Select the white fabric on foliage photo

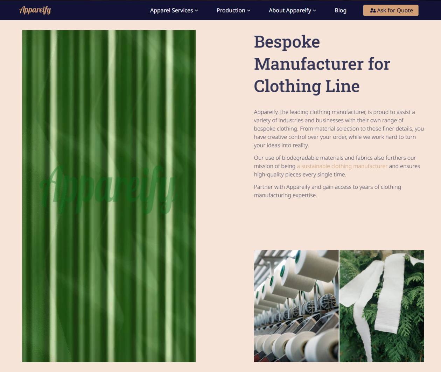click(382, 306)
